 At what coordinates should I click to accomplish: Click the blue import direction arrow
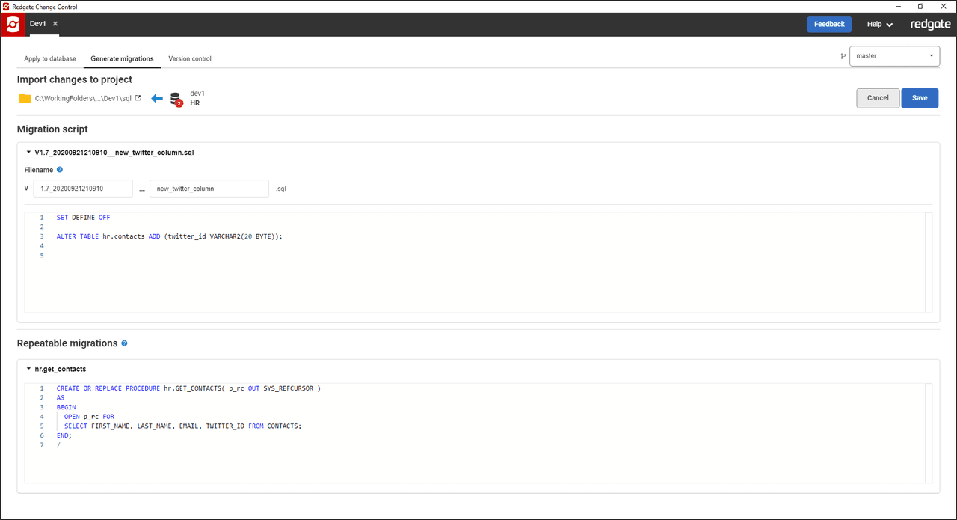tap(157, 98)
